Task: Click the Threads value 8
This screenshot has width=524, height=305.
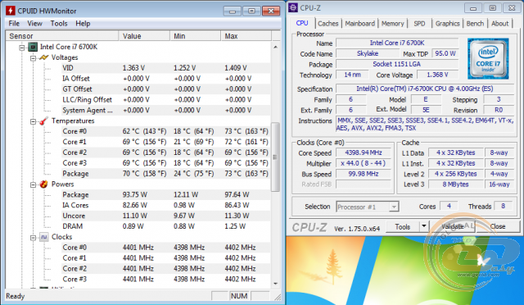Action: coord(503,207)
